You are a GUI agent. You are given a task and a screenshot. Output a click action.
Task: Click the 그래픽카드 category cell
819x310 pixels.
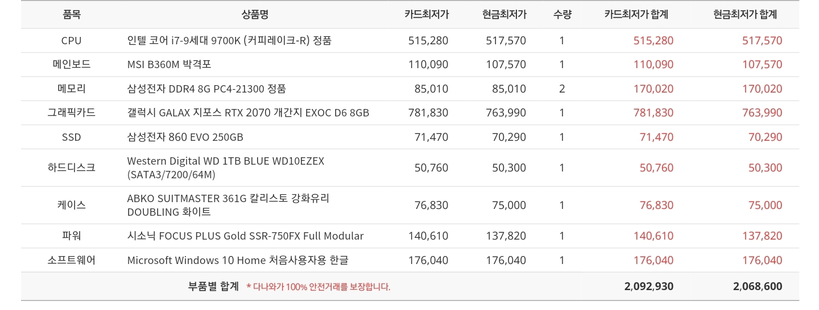pyautogui.click(x=71, y=112)
